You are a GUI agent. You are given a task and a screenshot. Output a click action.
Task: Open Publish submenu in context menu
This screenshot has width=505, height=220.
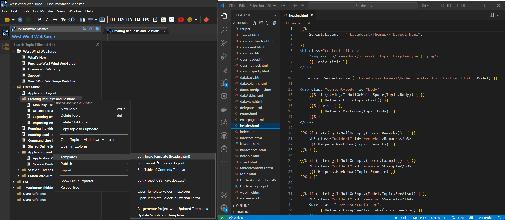[x=92, y=164]
